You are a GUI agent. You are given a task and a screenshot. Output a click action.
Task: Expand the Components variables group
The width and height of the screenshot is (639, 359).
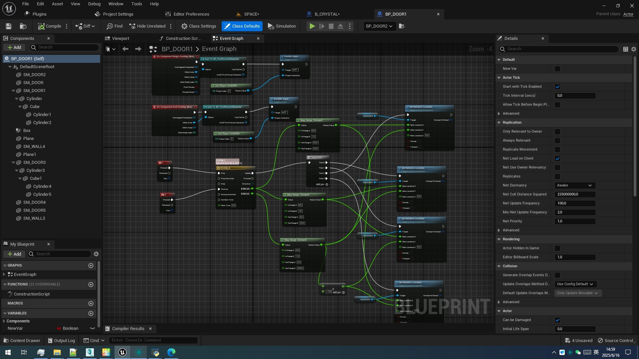coord(4,321)
